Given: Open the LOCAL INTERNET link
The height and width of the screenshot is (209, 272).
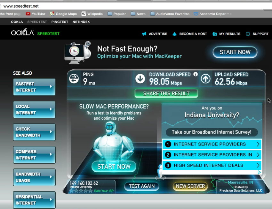Looking at the screenshot, I should coord(34,109).
